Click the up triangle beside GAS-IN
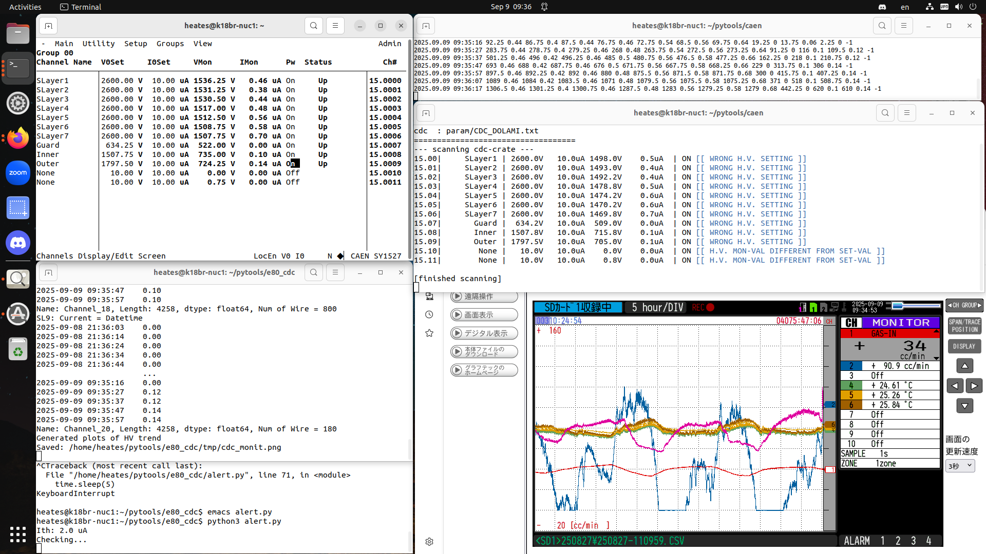This screenshot has width=986, height=554. [x=936, y=332]
